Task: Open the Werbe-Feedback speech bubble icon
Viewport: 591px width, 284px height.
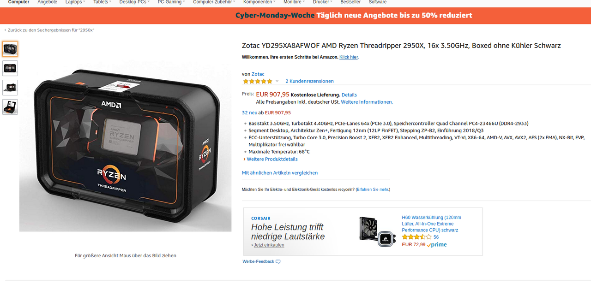Action: pyautogui.click(x=278, y=262)
